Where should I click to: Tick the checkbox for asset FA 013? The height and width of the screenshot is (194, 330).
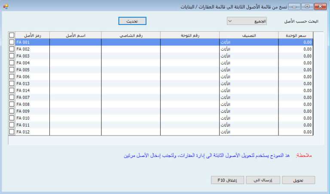(12, 83)
